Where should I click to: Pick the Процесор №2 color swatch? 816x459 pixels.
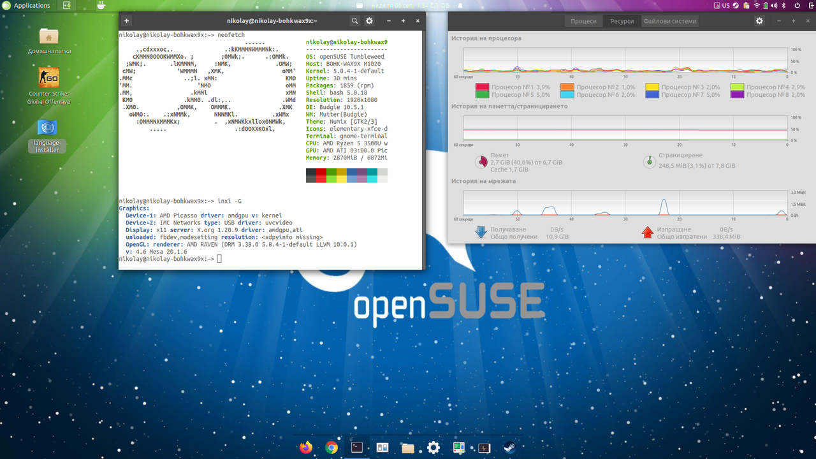point(567,87)
